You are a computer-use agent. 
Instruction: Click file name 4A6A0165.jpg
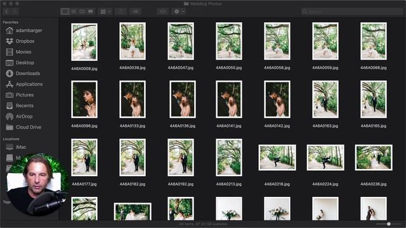374,126
